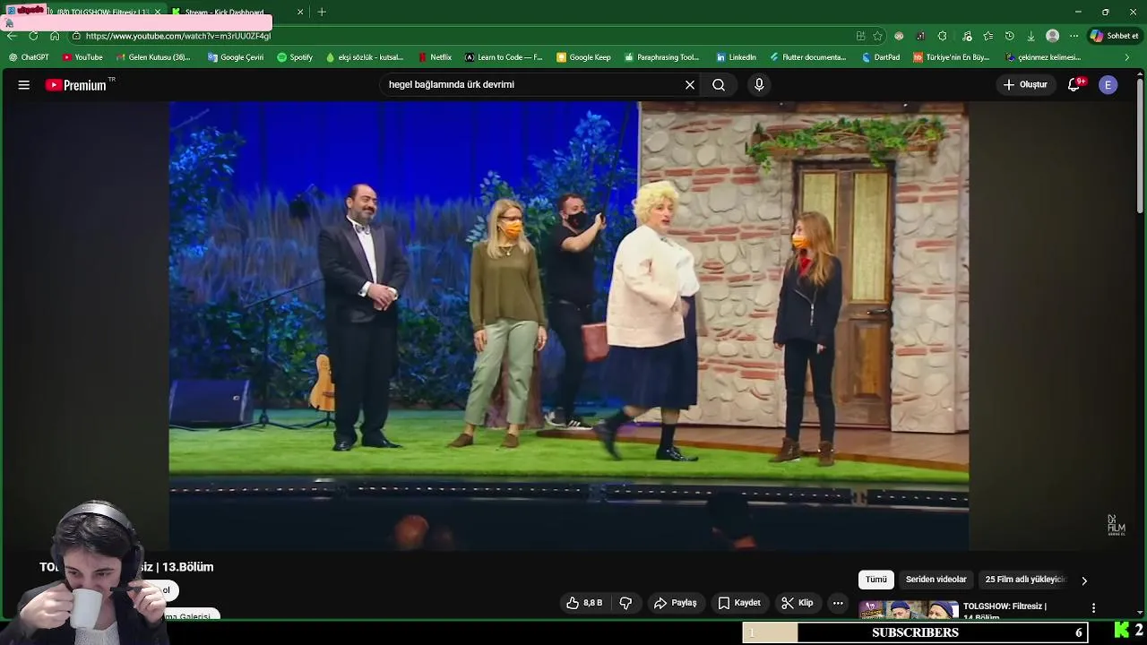Open çekinmez kelimesi bookmark
Image resolution: width=1147 pixels, height=645 pixels.
(x=1043, y=57)
